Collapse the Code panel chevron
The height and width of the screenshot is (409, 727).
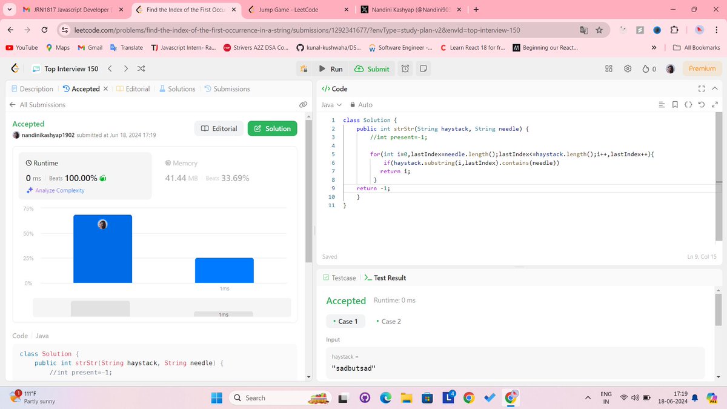click(715, 88)
